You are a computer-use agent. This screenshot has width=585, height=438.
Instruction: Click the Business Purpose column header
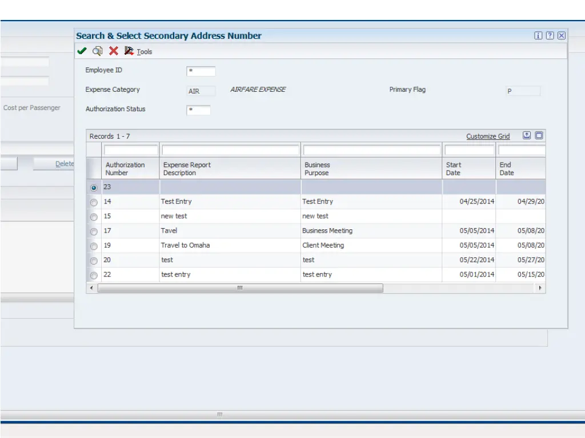(x=371, y=168)
